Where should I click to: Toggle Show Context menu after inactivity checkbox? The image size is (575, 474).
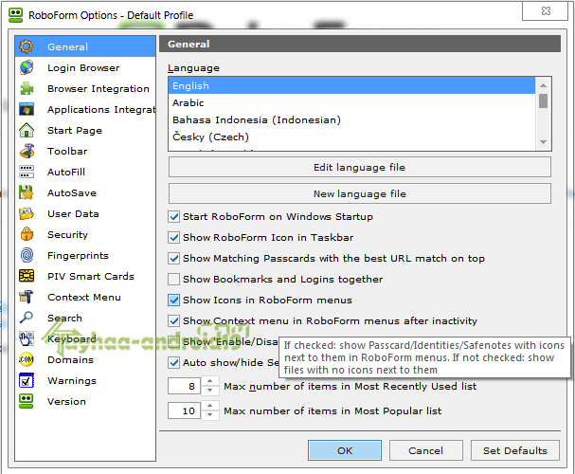click(173, 320)
